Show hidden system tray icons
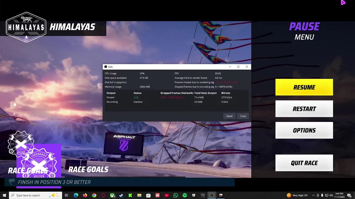 point(313,195)
